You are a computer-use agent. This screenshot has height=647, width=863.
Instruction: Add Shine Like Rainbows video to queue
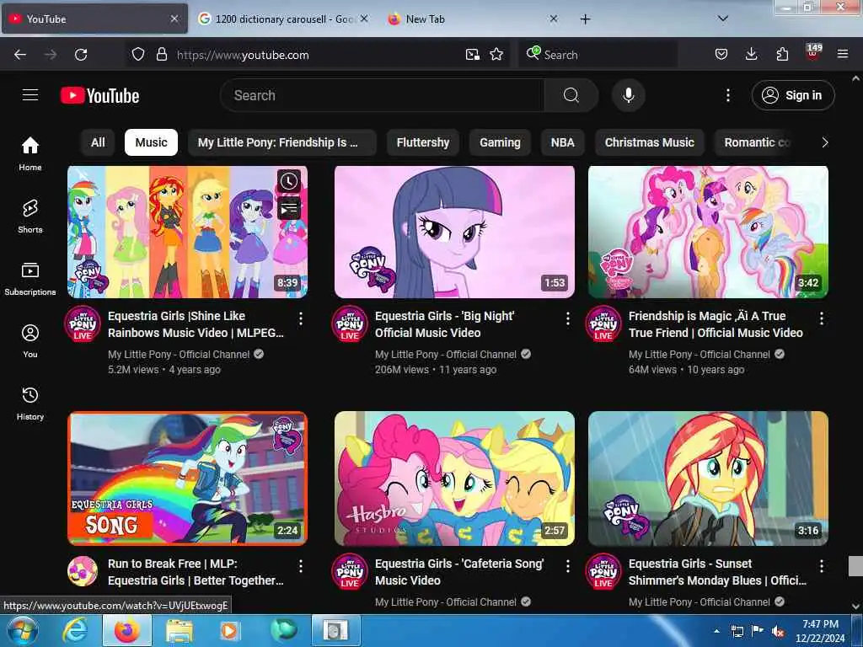pos(289,209)
